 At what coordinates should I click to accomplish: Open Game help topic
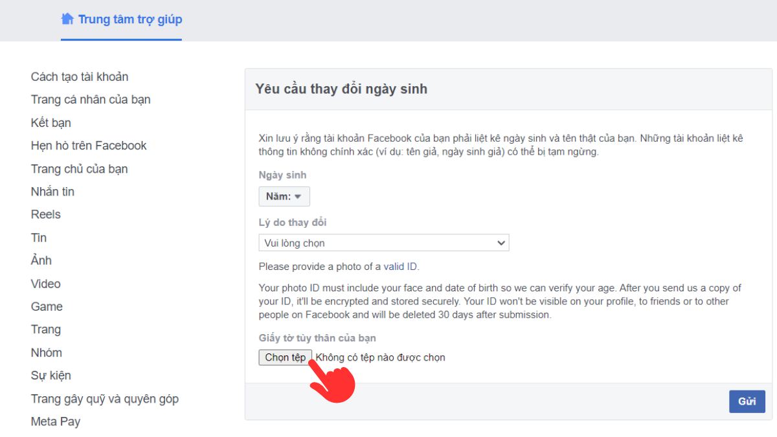click(47, 306)
